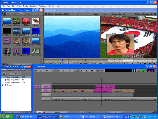Viewport: 158px width, 119px height.
Task: Select Test Project Bin1 row
Action: point(16,80)
